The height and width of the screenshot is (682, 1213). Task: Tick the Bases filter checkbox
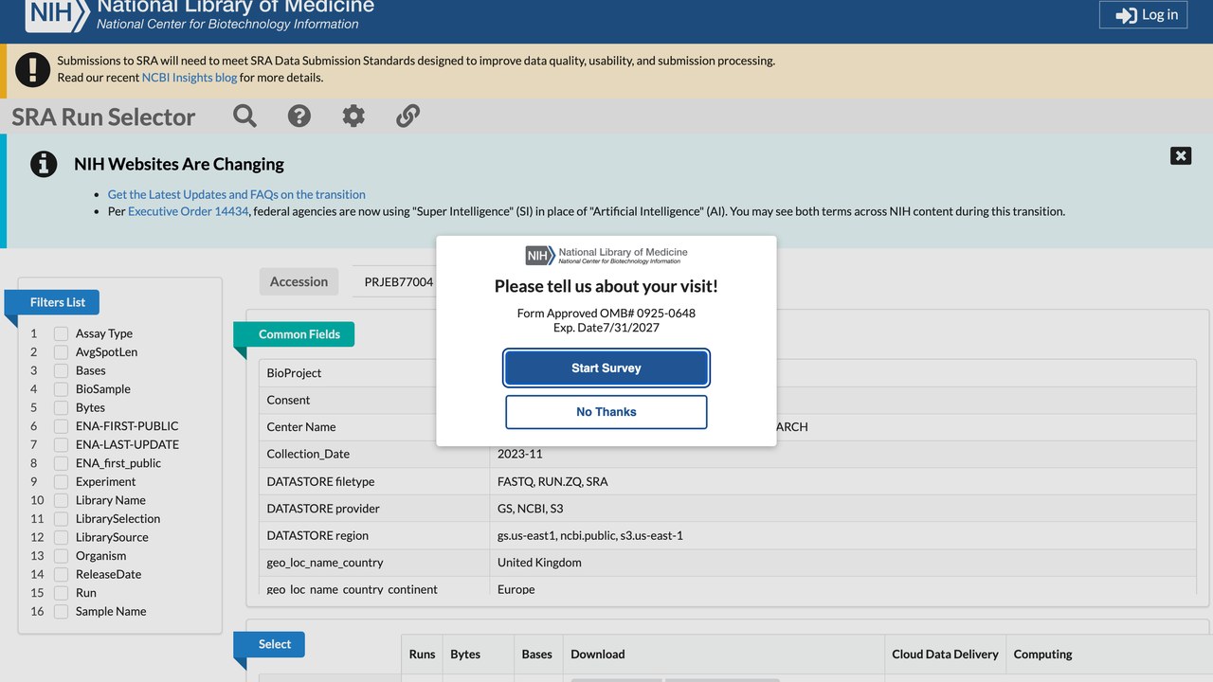61,370
